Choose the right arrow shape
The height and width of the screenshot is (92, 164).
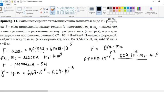click(x=68, y=10)
